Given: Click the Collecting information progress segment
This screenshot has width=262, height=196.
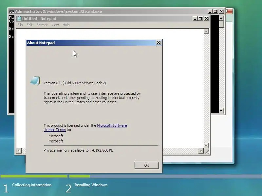Looking at the screenshot, I should coord(34,176).
